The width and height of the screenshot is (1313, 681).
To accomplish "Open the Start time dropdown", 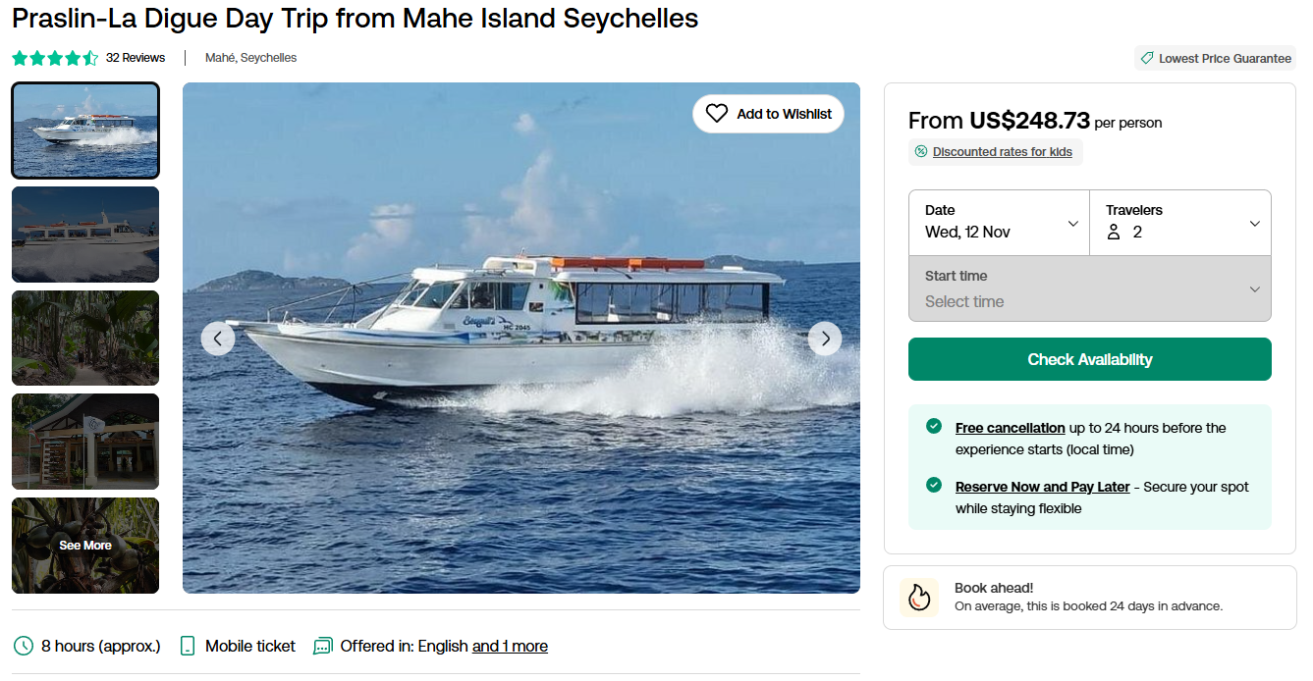I will click(x=1089, y=288).
